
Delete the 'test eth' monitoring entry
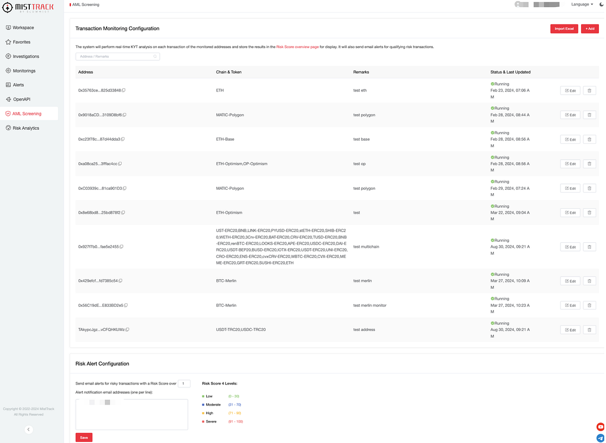click(589, 91)
